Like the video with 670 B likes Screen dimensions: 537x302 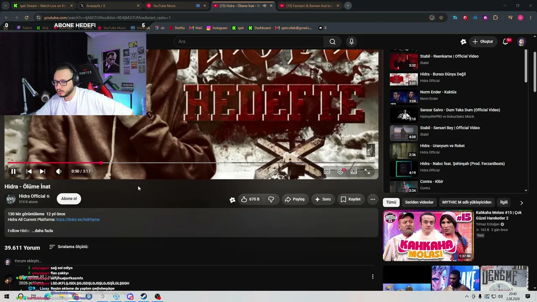[x=250, y=199]
